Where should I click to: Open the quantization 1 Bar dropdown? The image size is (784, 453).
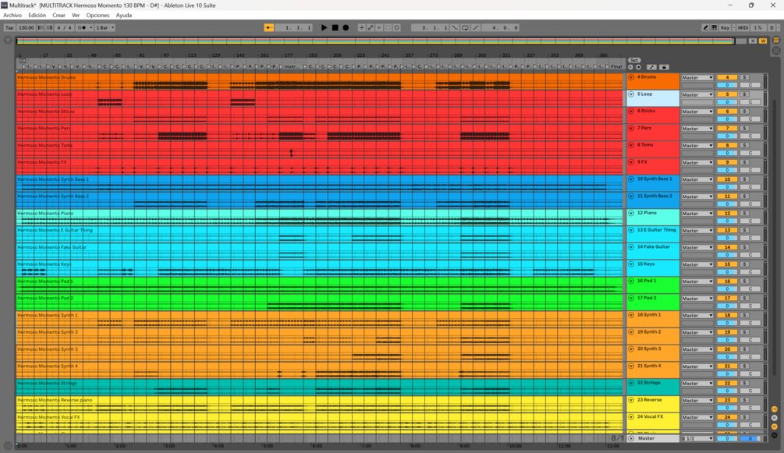pyautogui.click(x=103, y=27)
